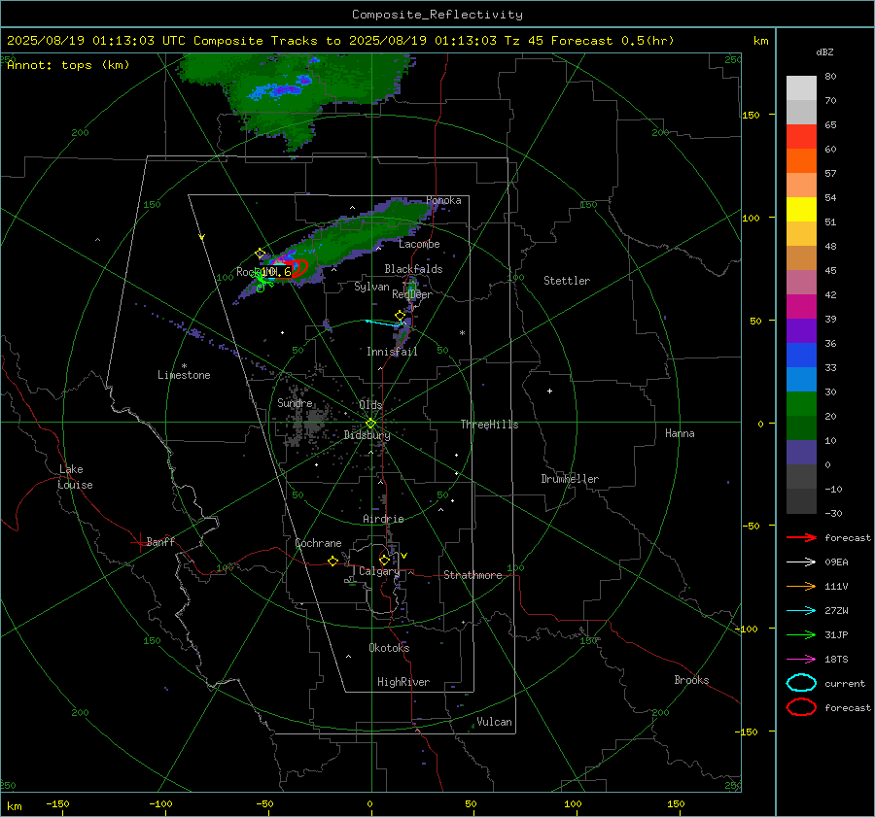This screenshot has height=817, width=875.
Task: Select the Sylvan map label
Action: click(x=371, y=288)
